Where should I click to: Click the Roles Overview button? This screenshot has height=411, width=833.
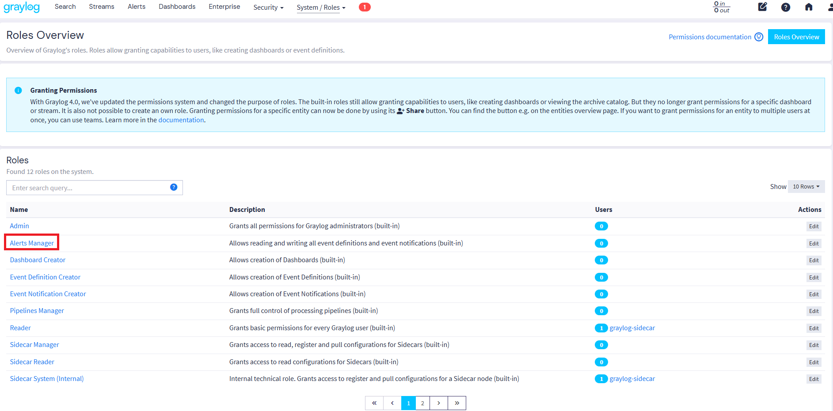796,37
